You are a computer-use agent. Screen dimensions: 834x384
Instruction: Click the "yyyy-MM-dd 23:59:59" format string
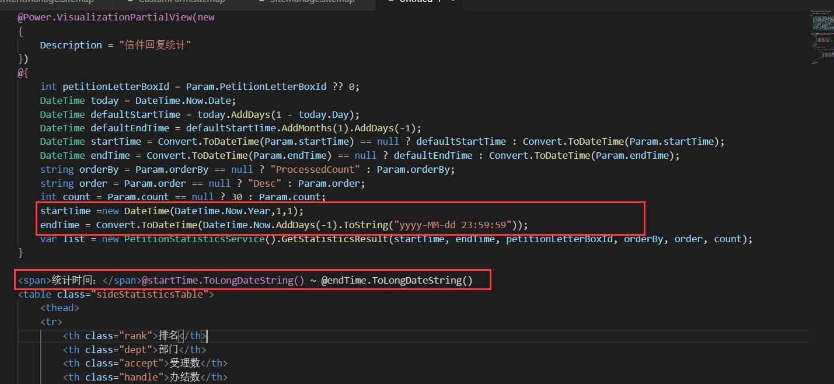point(455,225)
